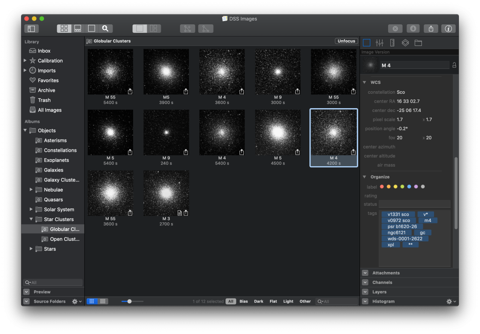Click the Bias filter button
The height and width of the screenshot is (334, 480).
pos(243,301)
